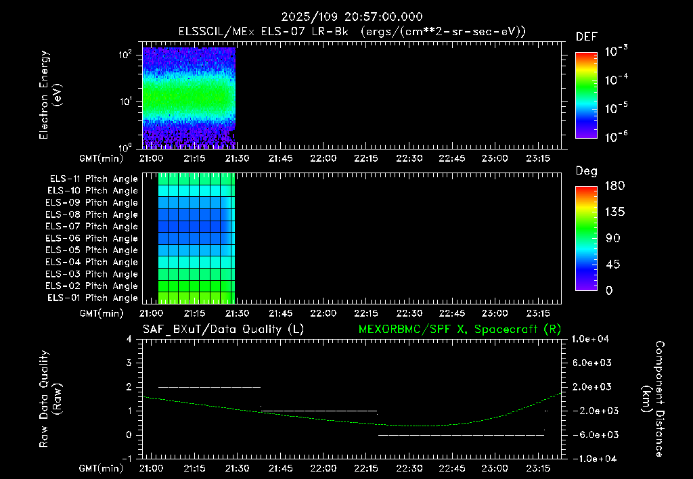Click the 10¹ tick on the electron energy axis
The image size is (693, 479).
click(x=125, y=101)
